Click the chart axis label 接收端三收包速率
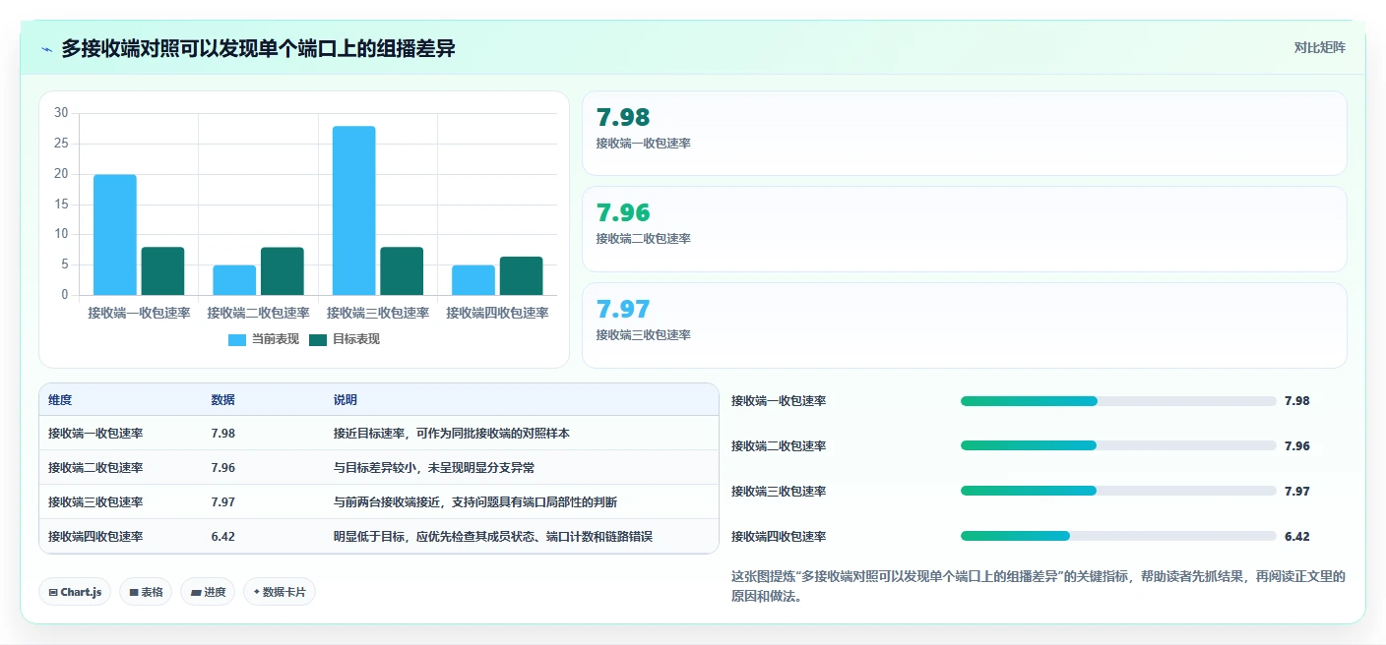The height and width of the screenshot is (645, 1386). pyautogui.click(x=378, y=314)
